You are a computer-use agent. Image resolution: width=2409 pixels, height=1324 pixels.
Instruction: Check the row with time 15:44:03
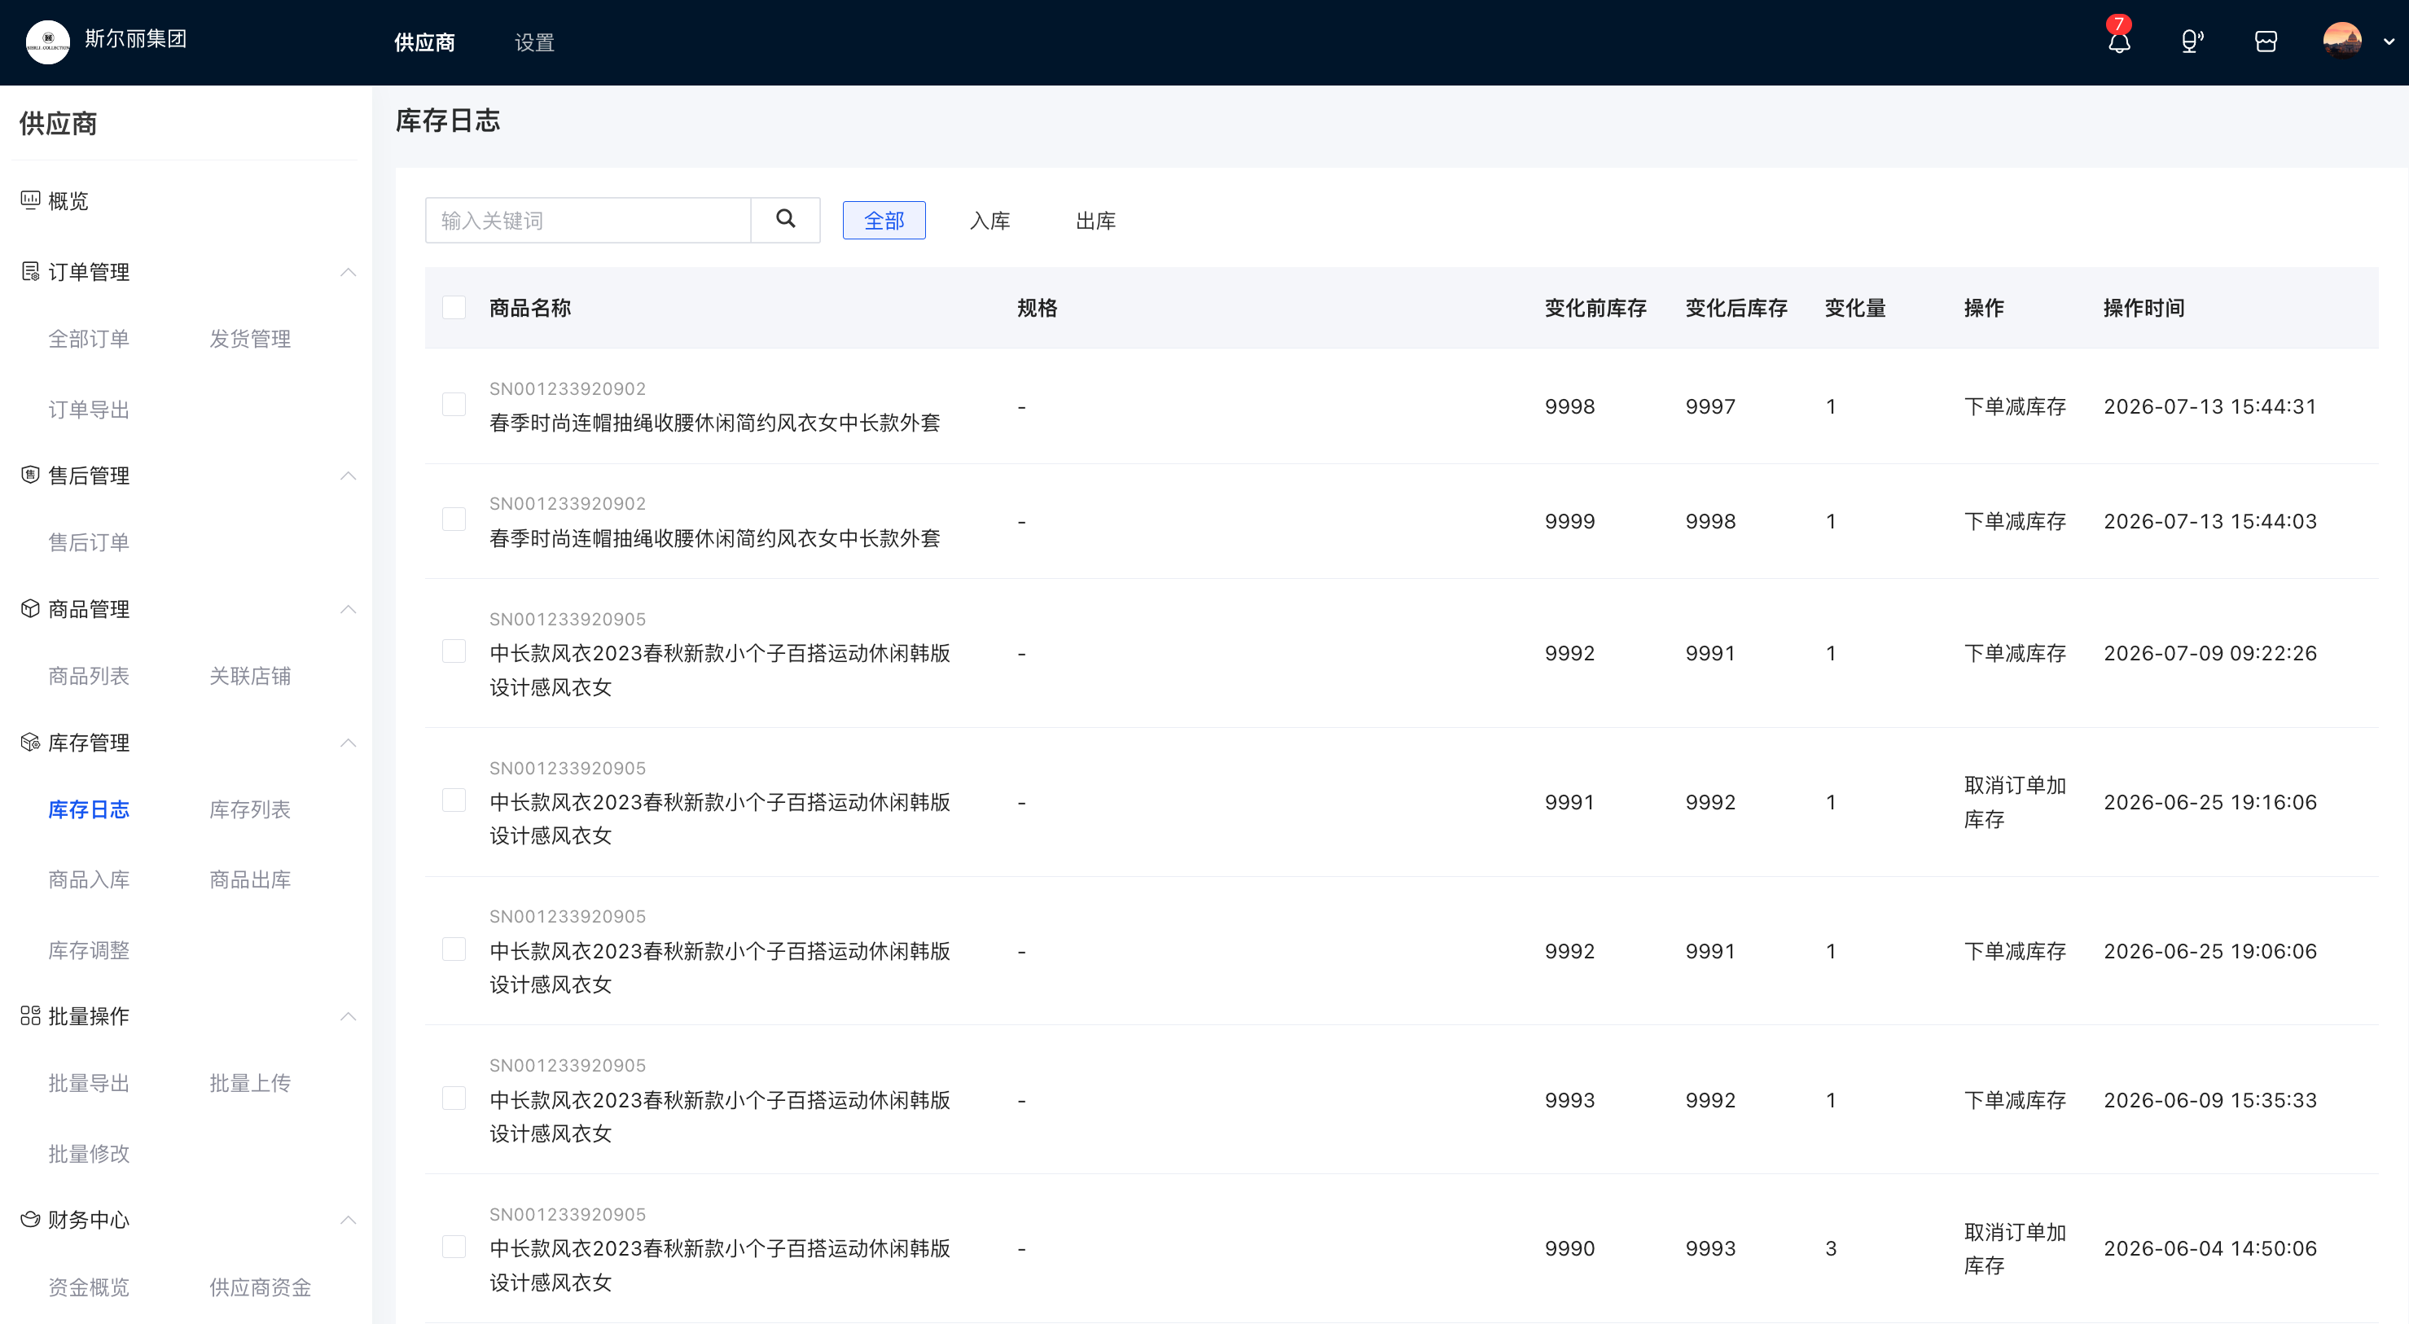coord(454,520)
